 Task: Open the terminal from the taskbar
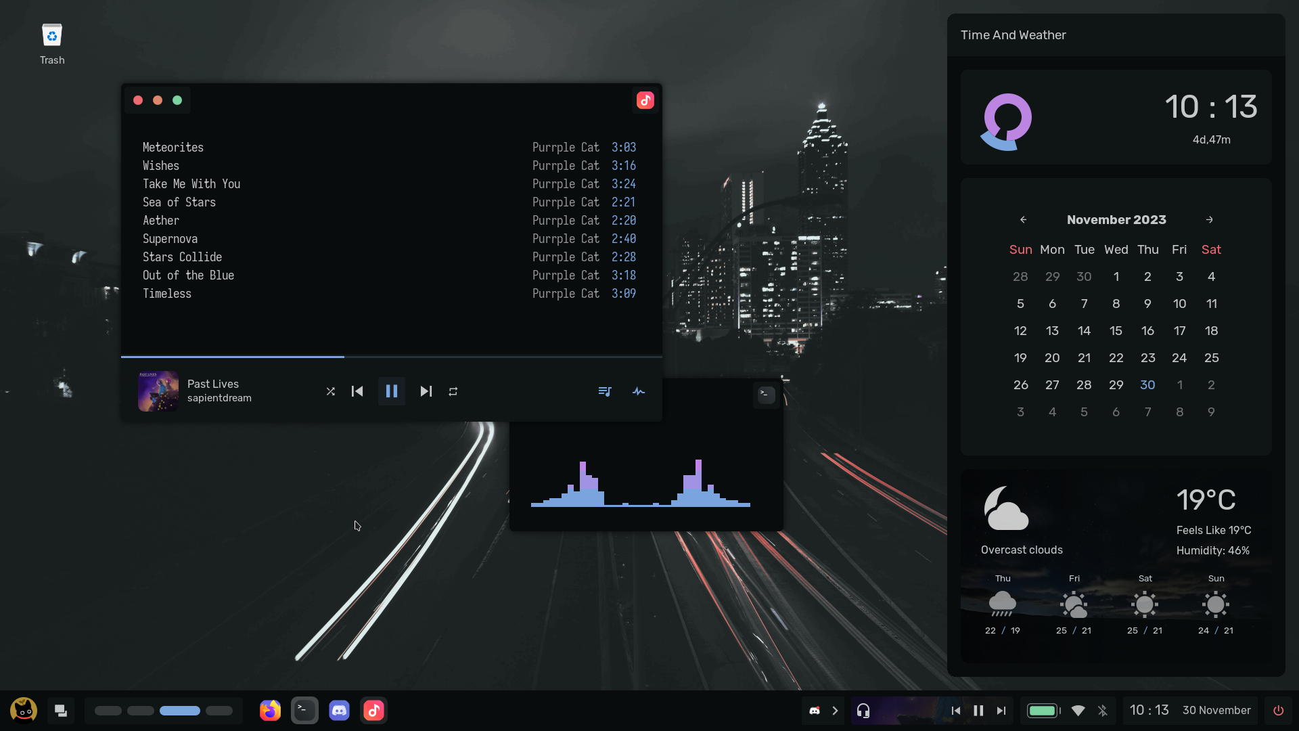click(x=304, y=710)
